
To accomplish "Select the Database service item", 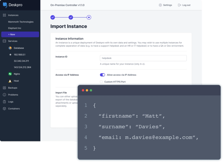I will point(19,48).
